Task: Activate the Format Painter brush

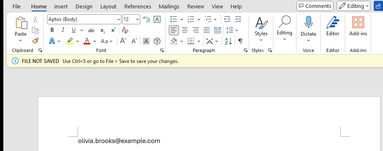Action: pos(35,41)
